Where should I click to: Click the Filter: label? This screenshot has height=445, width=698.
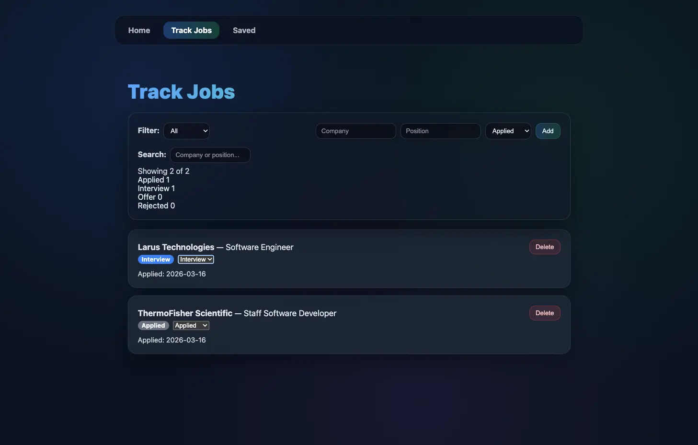[149, 130]
